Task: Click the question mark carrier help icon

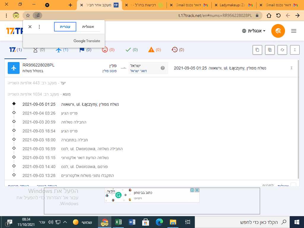Action: coord(163,68)
